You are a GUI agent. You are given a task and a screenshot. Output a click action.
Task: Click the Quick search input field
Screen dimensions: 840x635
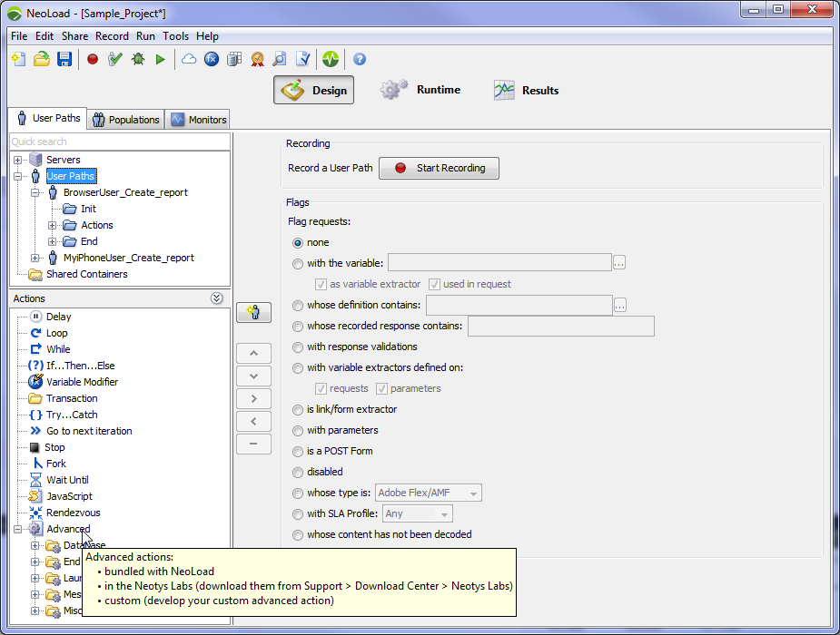pos(118,142)
